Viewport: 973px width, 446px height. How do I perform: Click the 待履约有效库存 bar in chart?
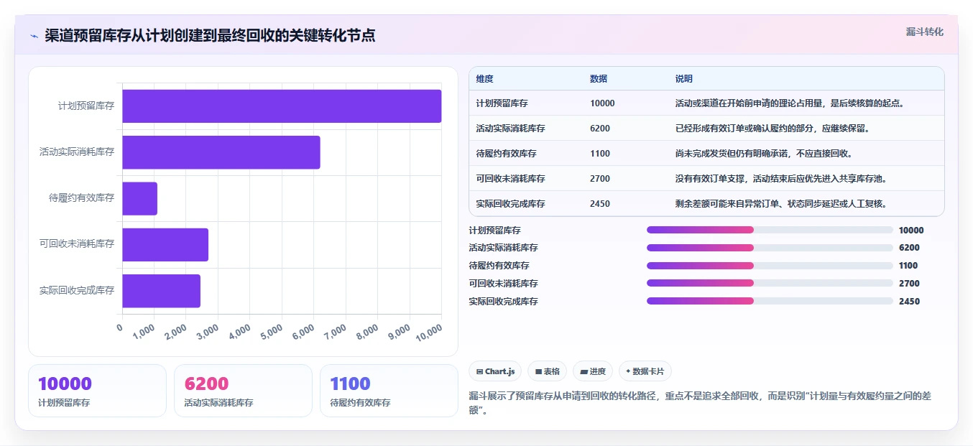(x=139, y=198)
